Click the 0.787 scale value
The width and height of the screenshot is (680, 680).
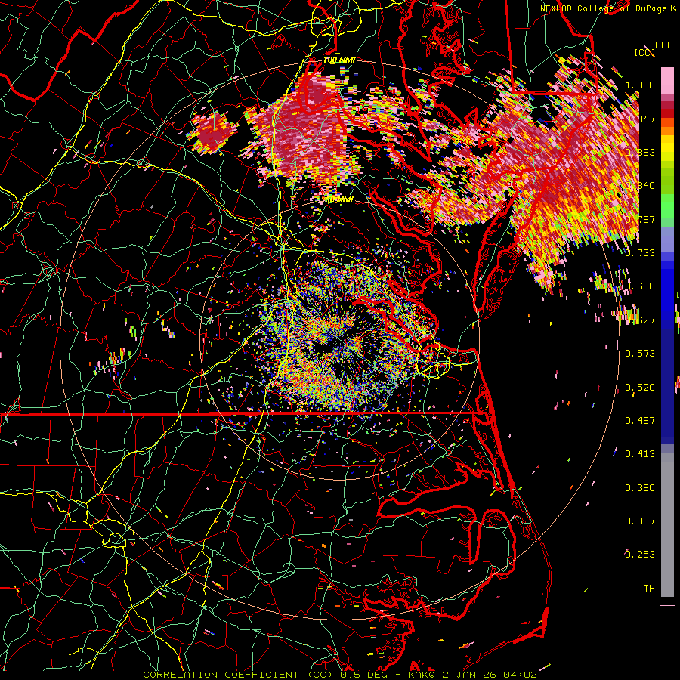click(x=640, y=219)
